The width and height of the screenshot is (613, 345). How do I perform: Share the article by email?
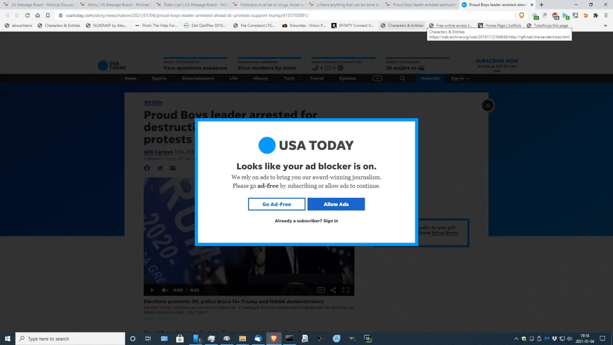[173, 168]
